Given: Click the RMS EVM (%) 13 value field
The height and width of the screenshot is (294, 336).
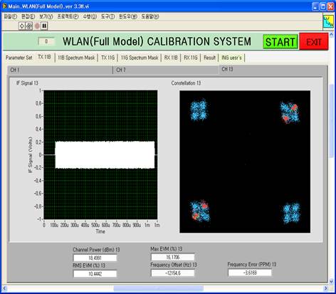Looking at the screenshot, I should click(x=95, y=274).
